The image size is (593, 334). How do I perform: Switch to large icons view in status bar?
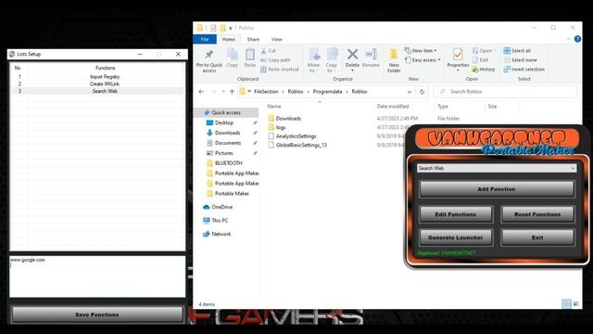[x=576, y=303]
